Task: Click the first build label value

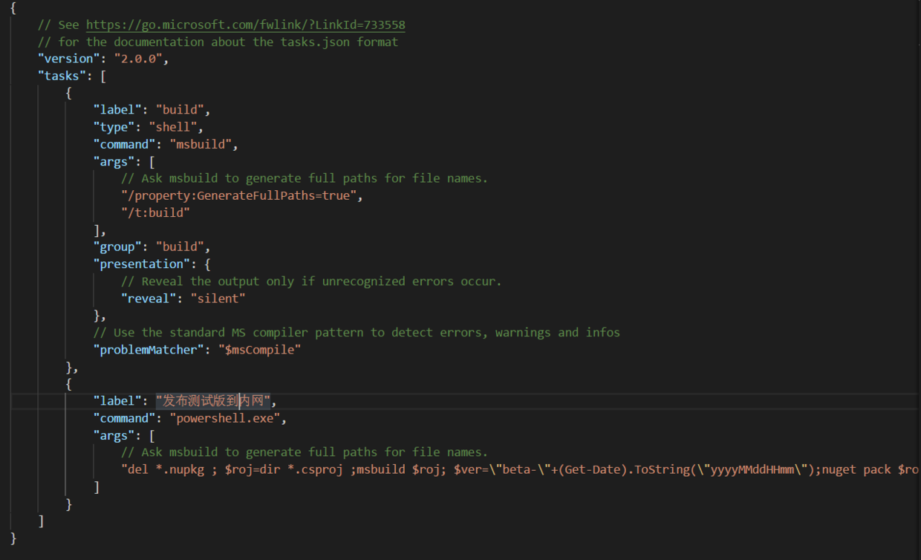Action: pos(180,109)
